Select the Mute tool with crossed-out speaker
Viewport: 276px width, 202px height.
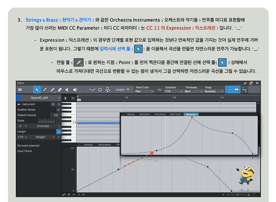[67, 90]
